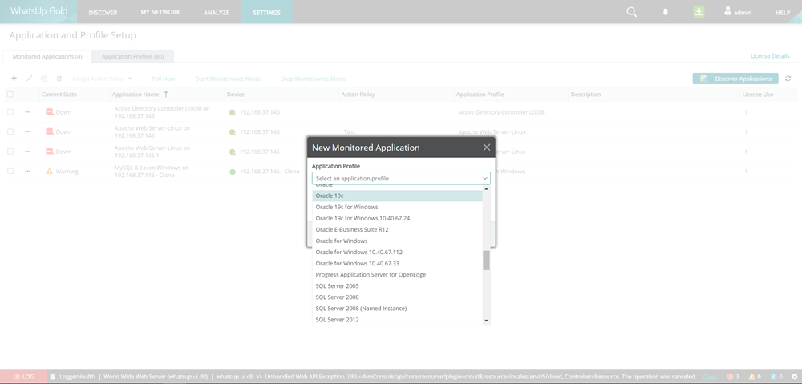Open the LOG panel in status bar

(x=23, y=377)
